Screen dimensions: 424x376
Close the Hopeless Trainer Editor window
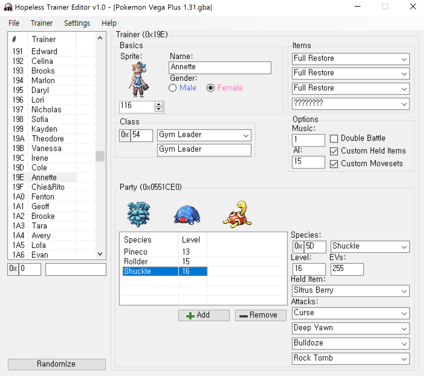[x=413, y=6]
